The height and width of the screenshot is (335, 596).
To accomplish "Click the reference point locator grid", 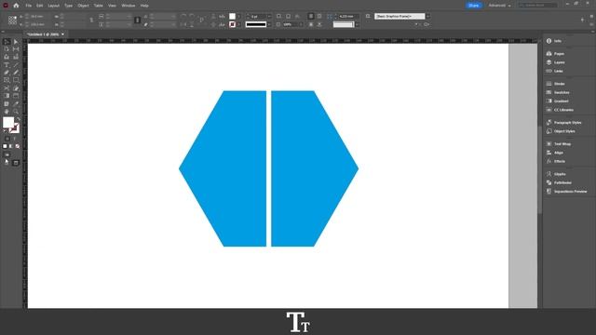I will 12,20.
